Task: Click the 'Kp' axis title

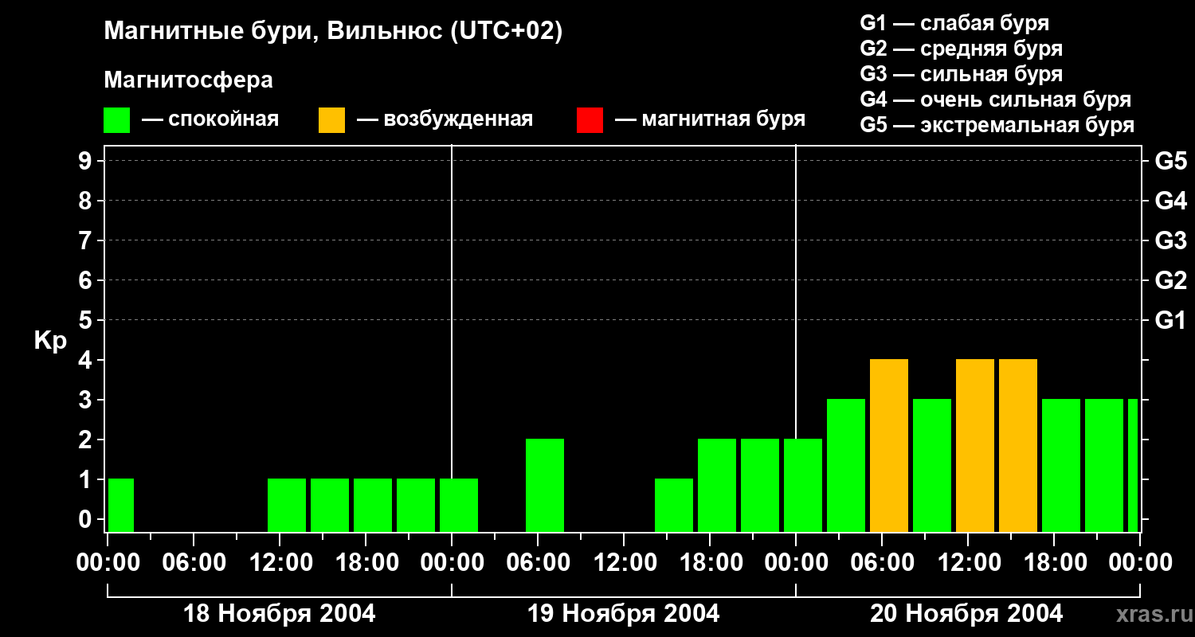Action: (x=50, y=341)
